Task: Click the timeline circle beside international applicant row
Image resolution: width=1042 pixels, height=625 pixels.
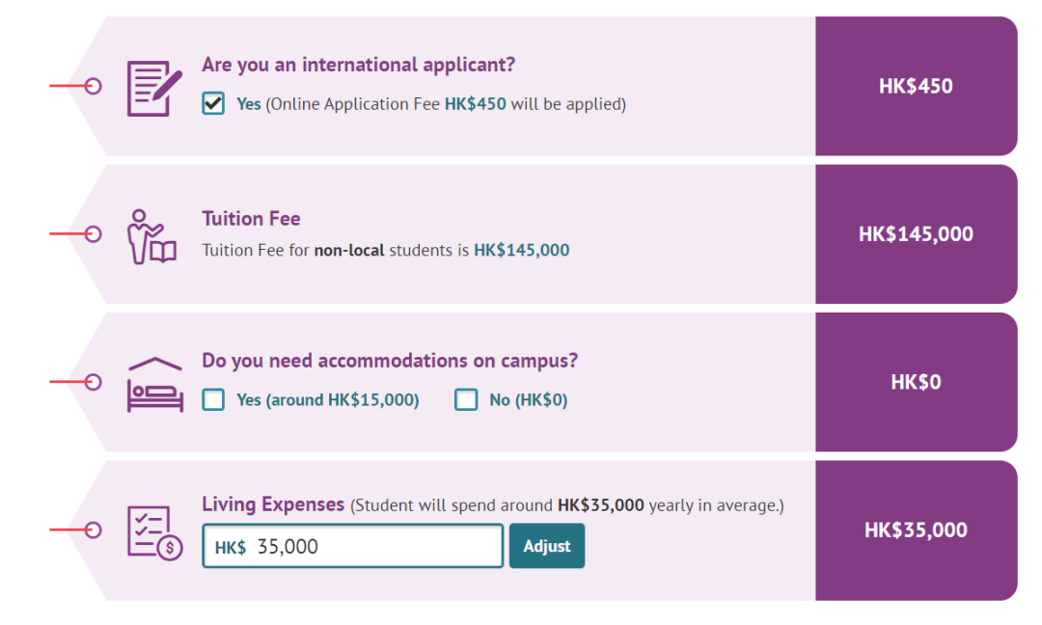Action: pos(93,87)
